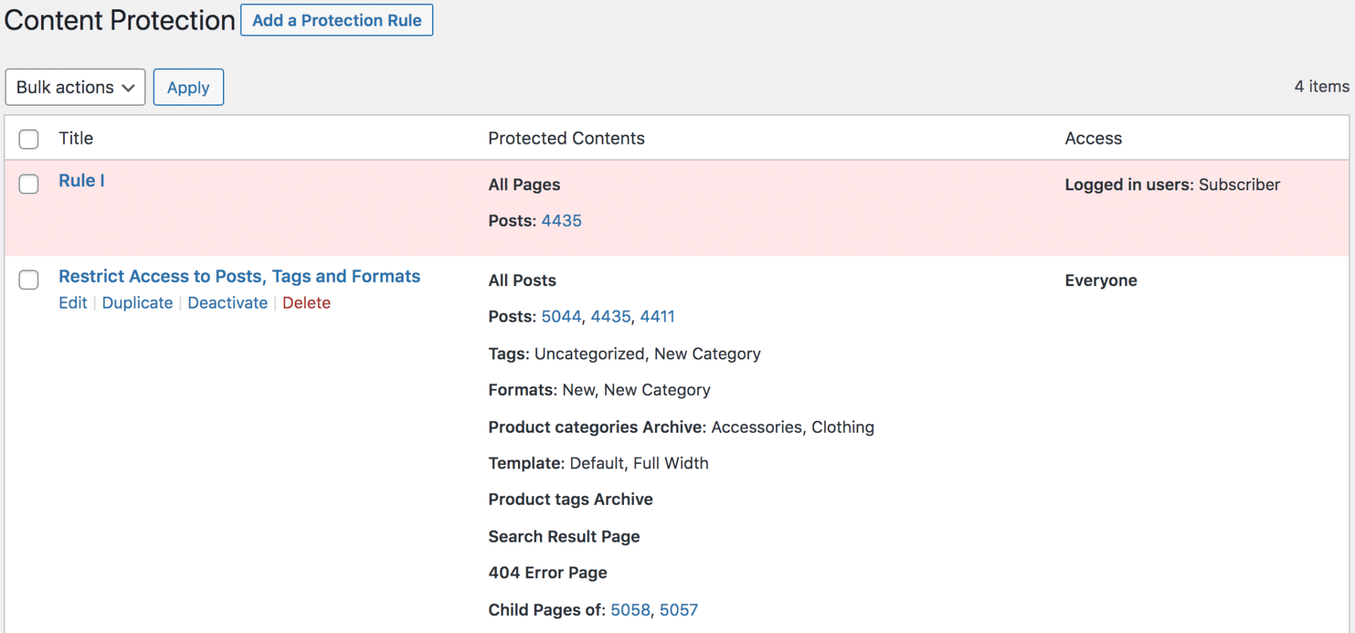Open post 4411 link
1355x633 pixels.
coord(658,316)
